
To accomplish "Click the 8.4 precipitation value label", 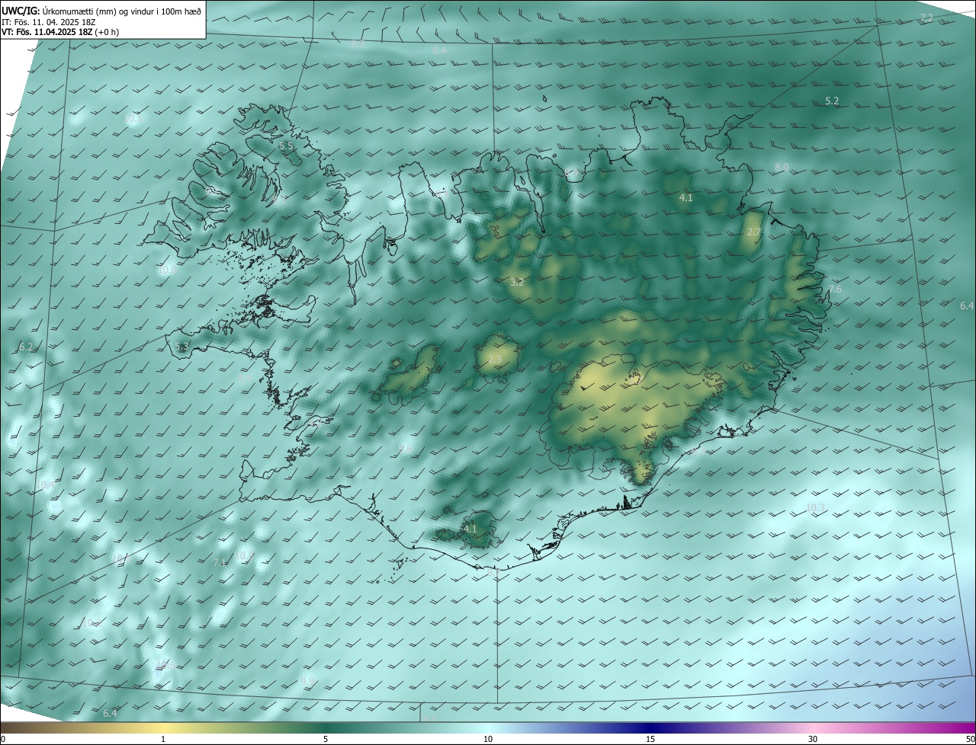I will pos(439,50).
